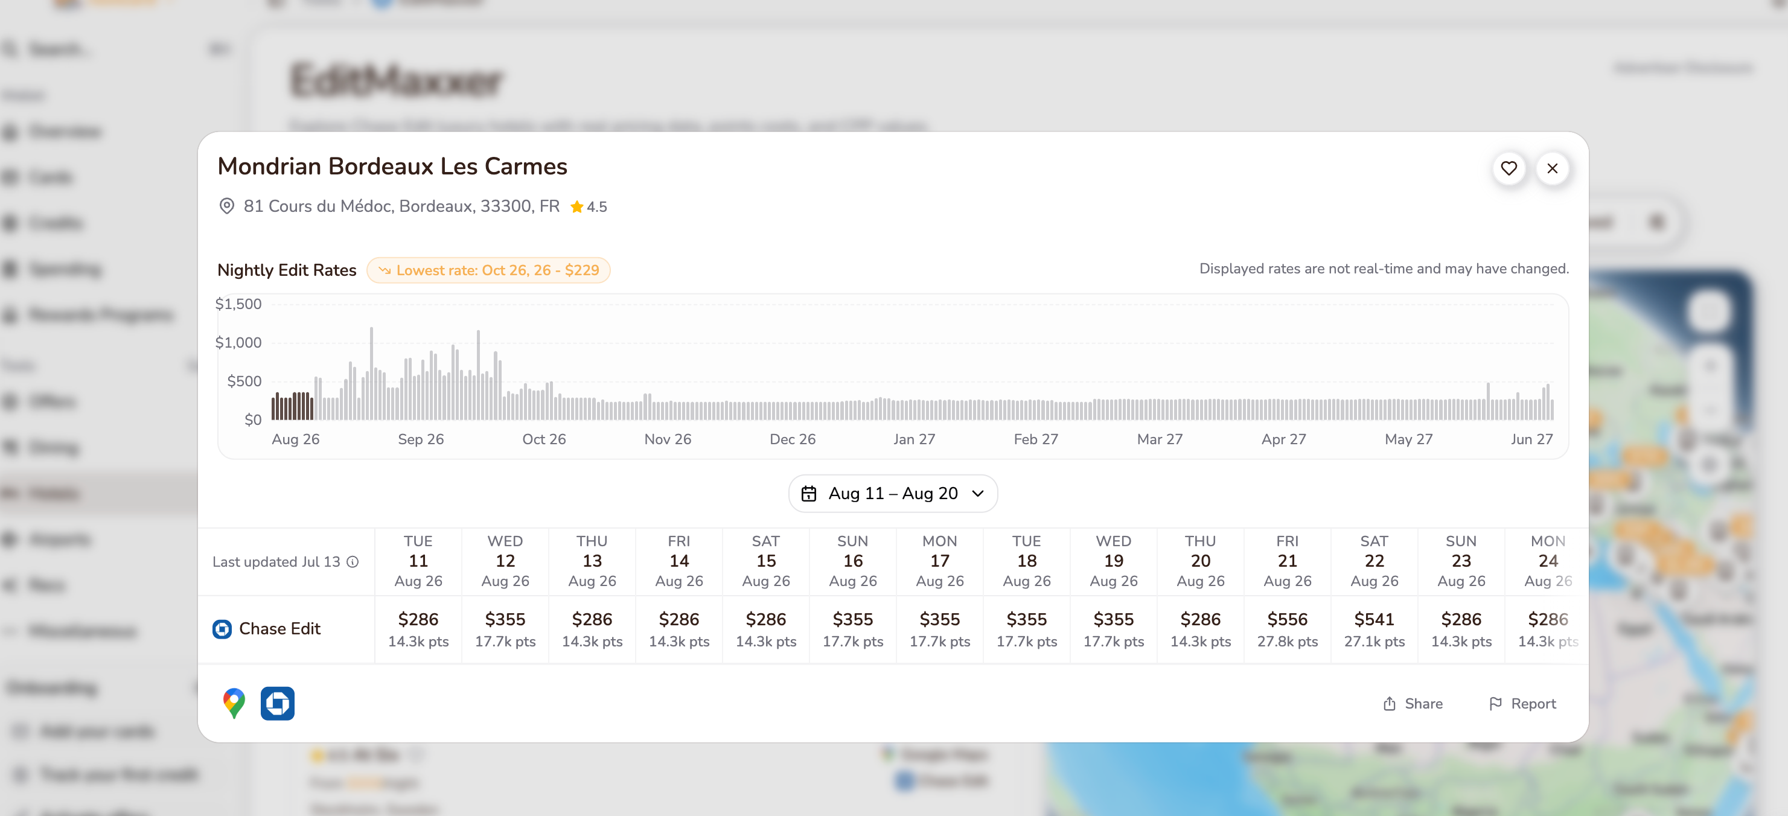Click the address 81 Cours du Médoc, Bordeaux
Screen dimensions: 1788x816
(x=401, y=206)
